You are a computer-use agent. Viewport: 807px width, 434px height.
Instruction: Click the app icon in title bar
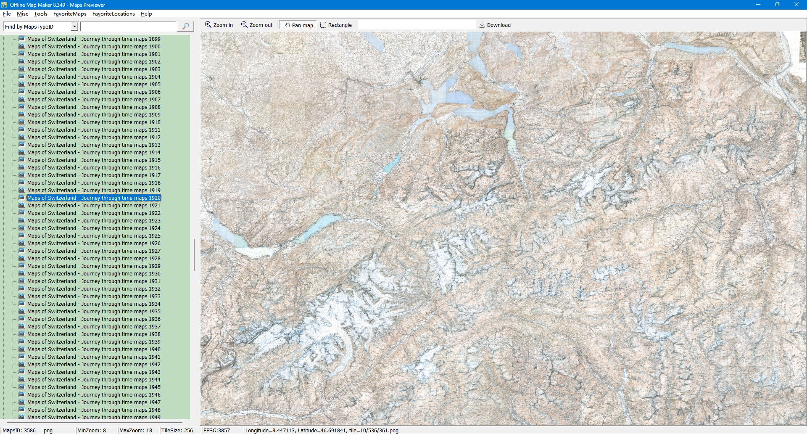pyautogui.click(x=4, y=5)
